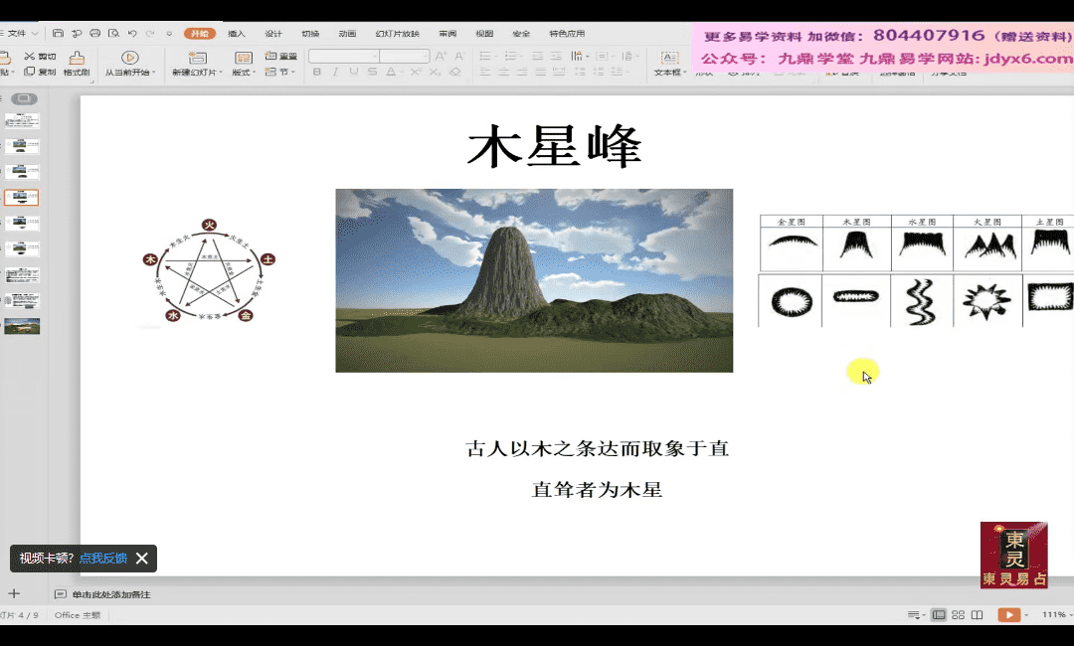Click to add notes (单击此处添加备注)
This screenshot has width=1074, height=646.
110,594
